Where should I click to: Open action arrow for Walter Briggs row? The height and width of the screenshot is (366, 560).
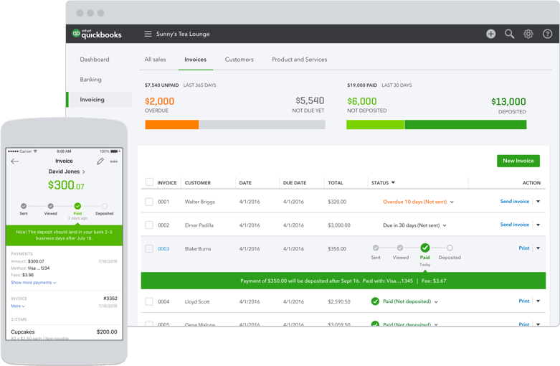tap(538, 201)
